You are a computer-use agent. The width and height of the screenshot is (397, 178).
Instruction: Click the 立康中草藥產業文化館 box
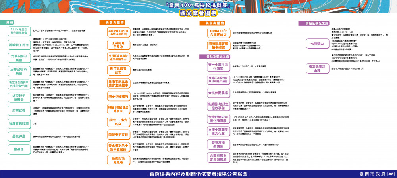[x=218, y=131]
